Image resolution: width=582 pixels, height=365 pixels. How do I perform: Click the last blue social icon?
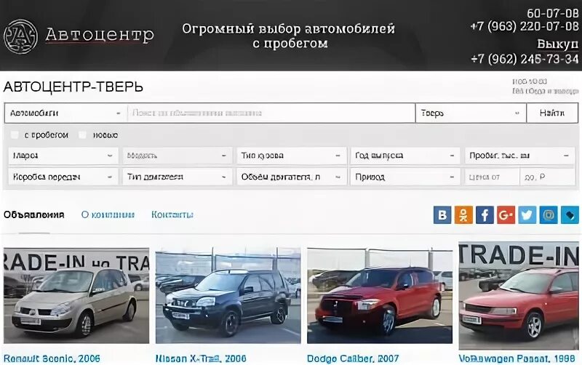[x=570, y=214]
